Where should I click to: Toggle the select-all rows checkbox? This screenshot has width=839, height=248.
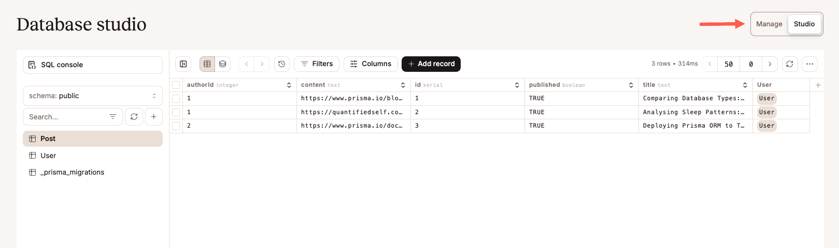tap(176, 85)
